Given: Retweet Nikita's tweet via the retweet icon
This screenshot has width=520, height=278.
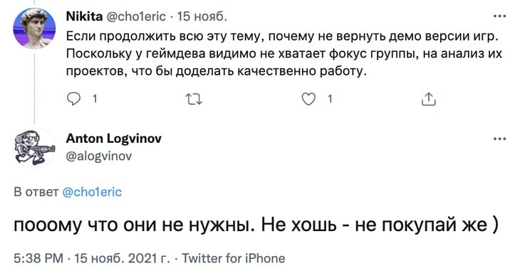Looking at the screenshot, I should point(194,99).
